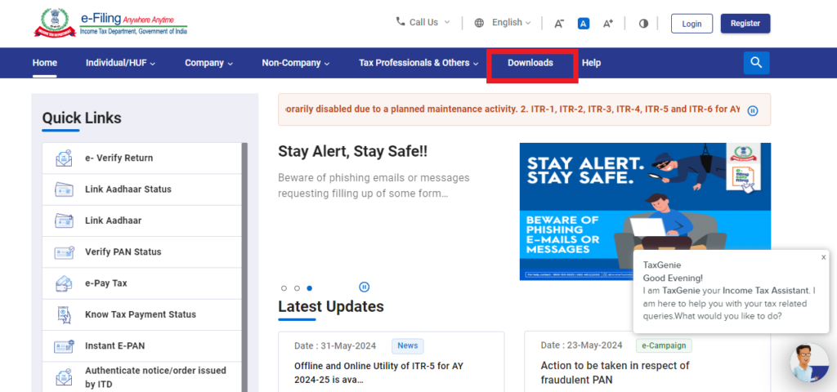
Task: Expand the Non-Company menu
Action: 296,63
